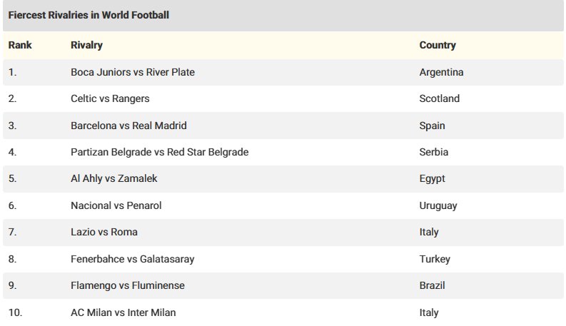The height and width of the screenshot is (326, 566).
Task: Select the Boca Juniors vs River Plate cell
Action: pos(133,72)
